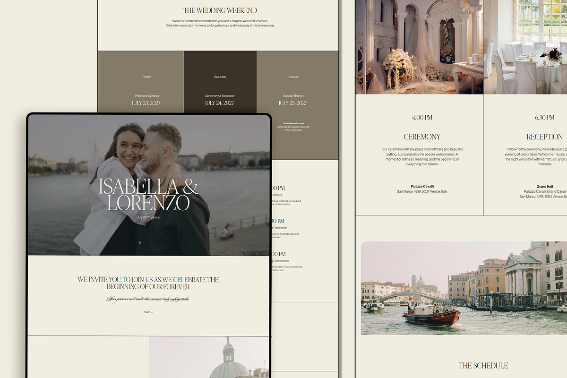Open the reception dining room photo
The width and height of the screenshot is (567, 378).
[525, 47]
